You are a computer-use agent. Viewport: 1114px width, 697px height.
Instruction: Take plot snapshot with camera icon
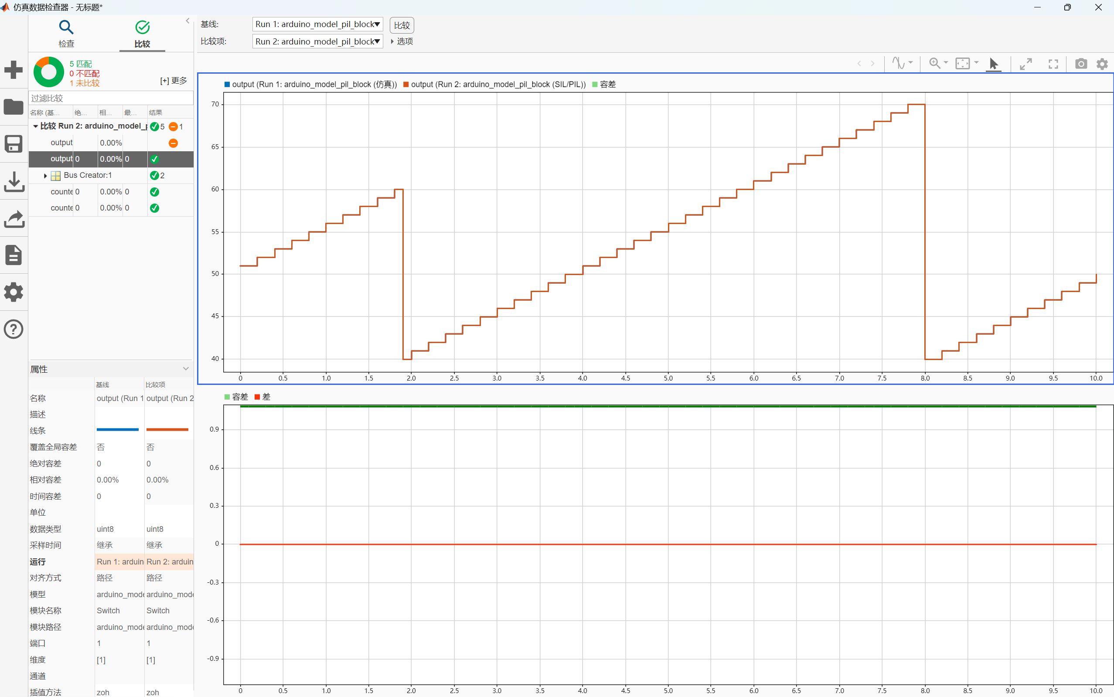(x=1081, y=64)
